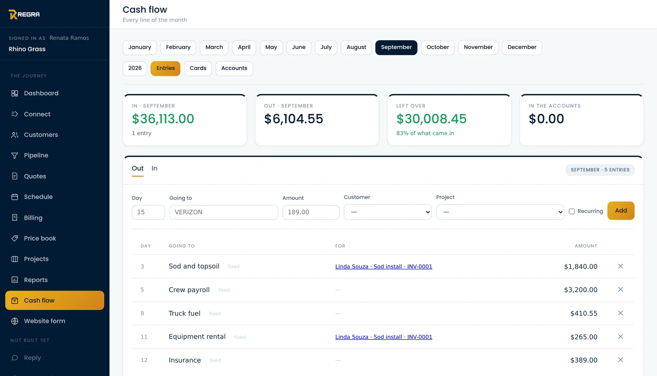Click the Schedule calendar icon

pos(15,197)
